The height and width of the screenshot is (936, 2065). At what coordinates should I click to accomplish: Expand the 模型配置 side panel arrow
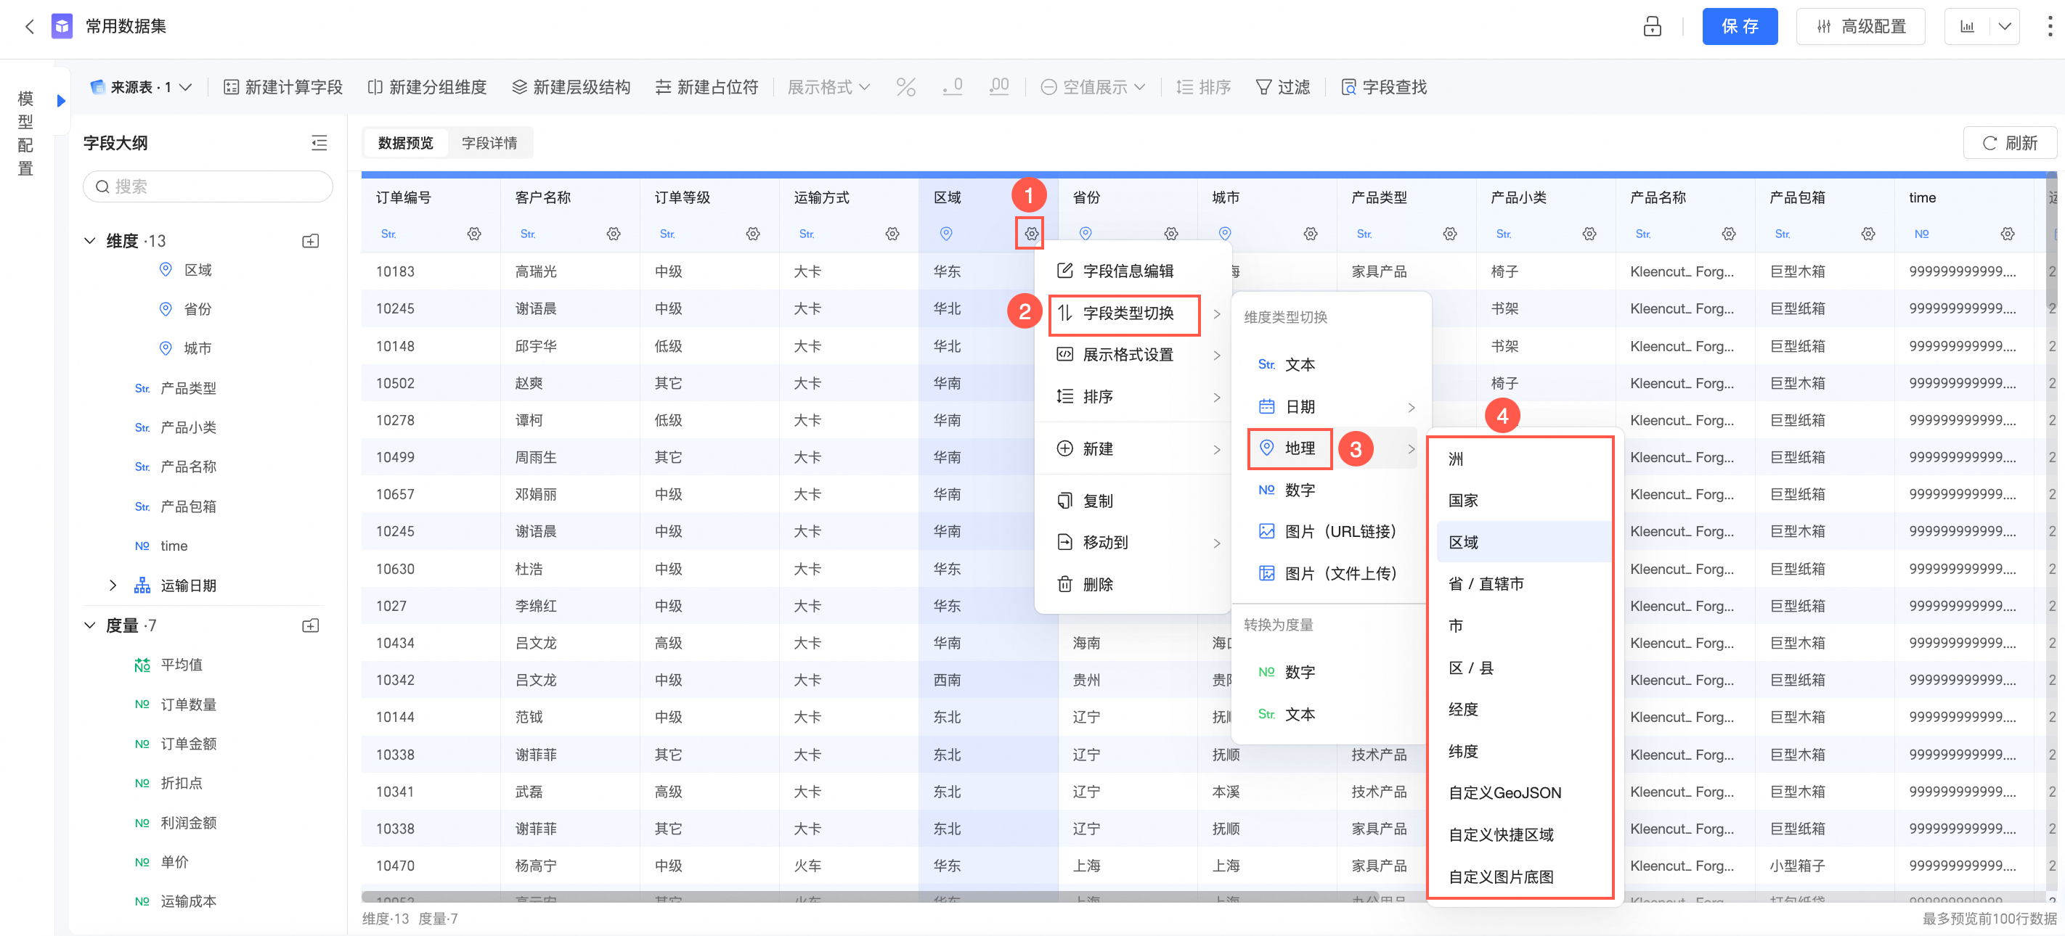click(x=61, y=101)
